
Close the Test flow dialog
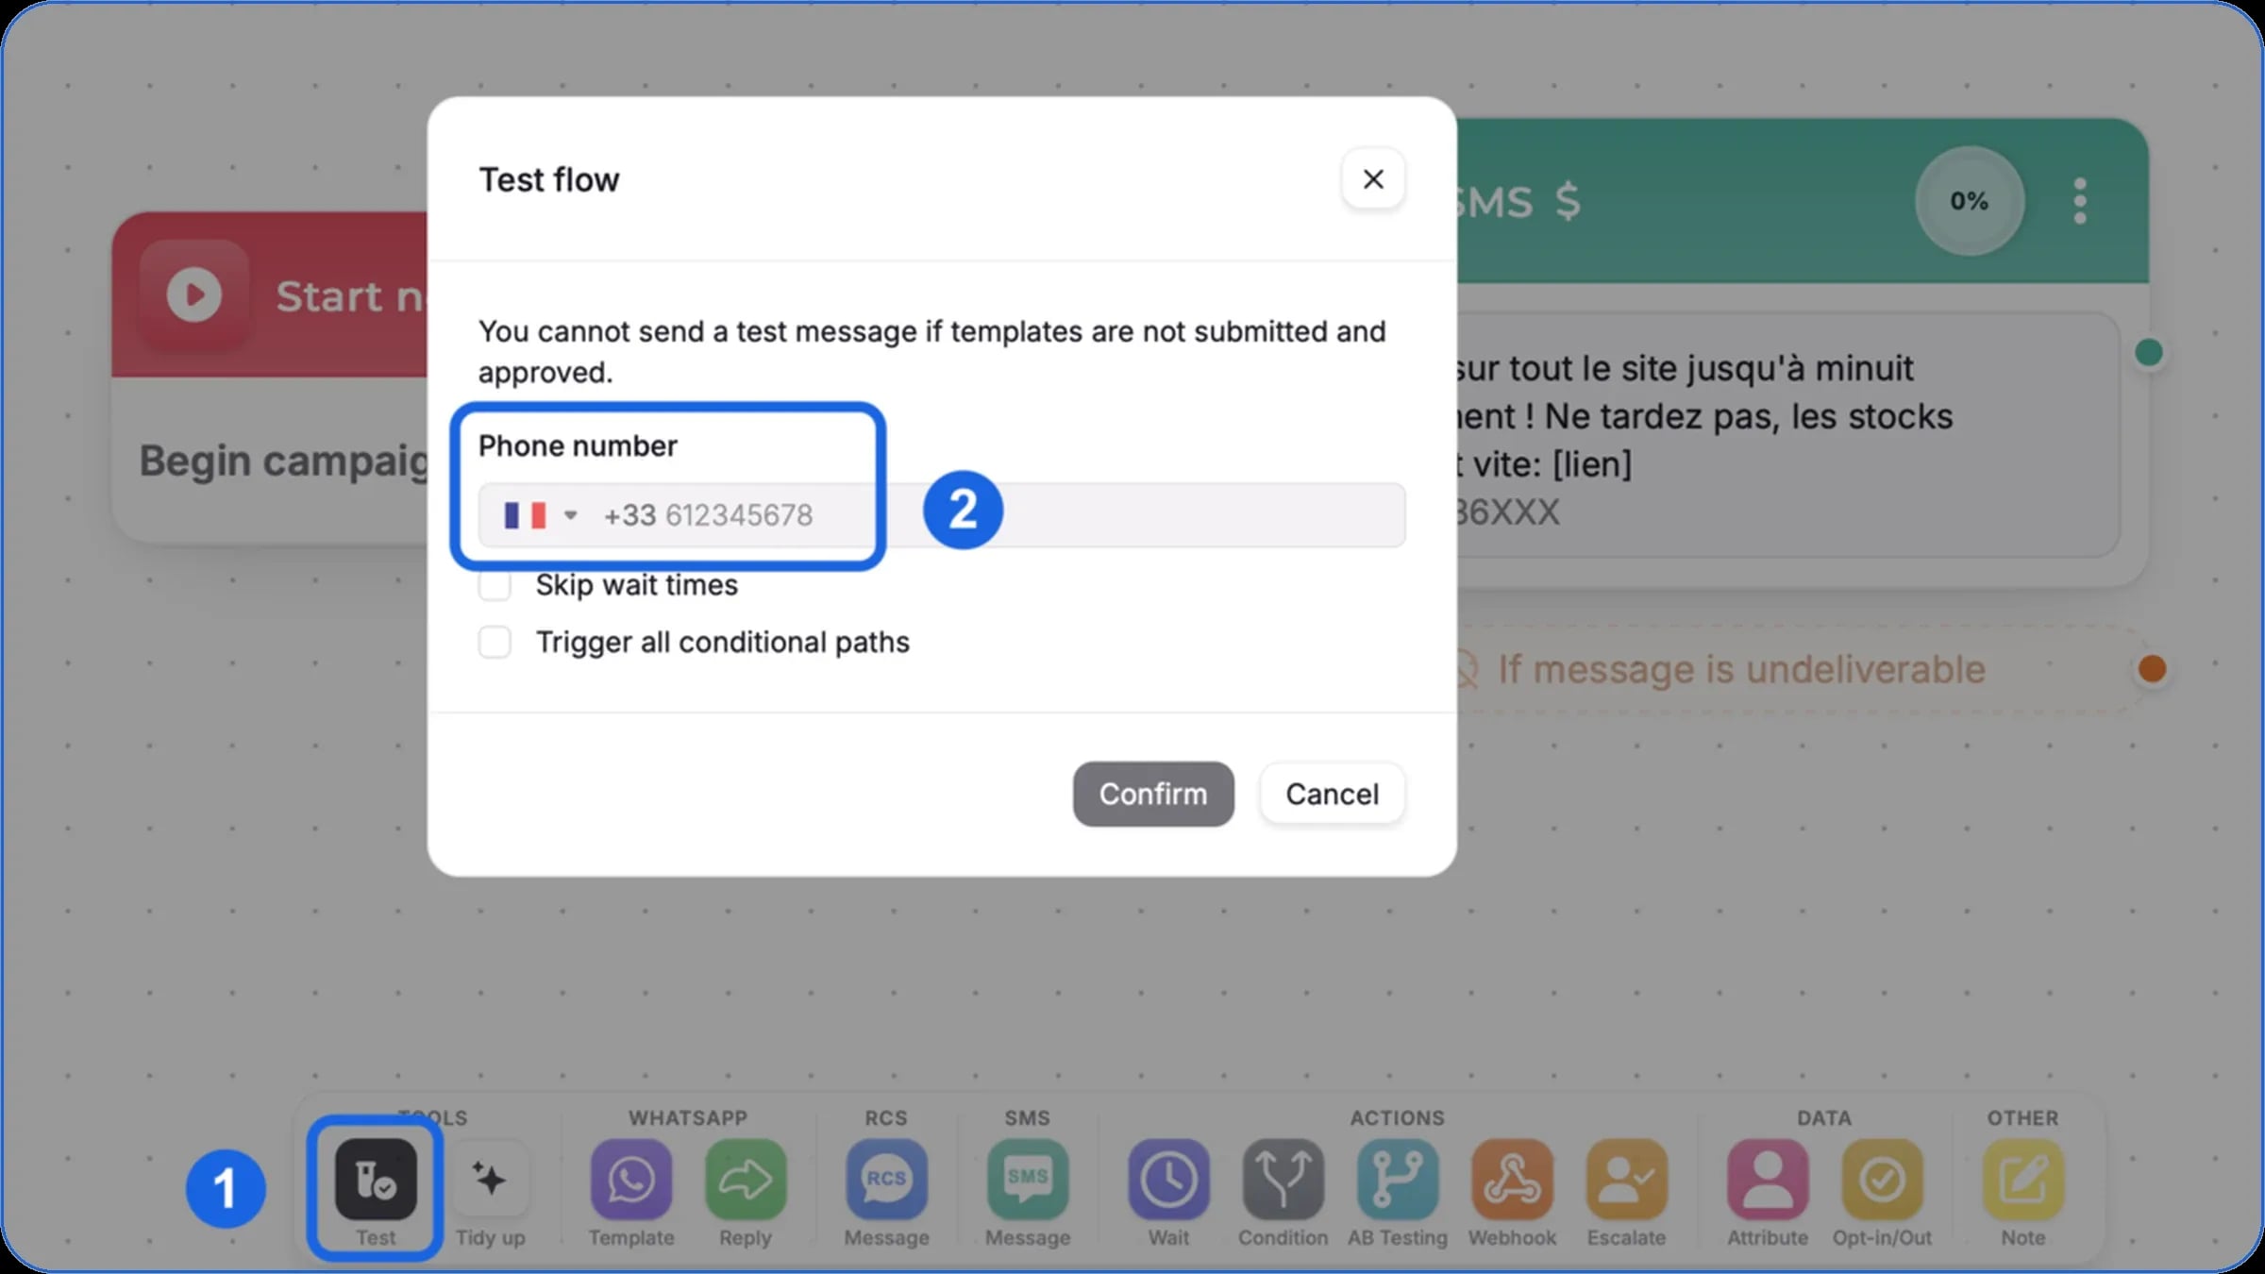(x=1373, y=179)
